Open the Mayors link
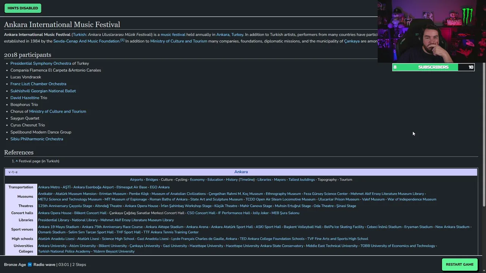This screenshot has height=273, width=486. tap(280, 180)
